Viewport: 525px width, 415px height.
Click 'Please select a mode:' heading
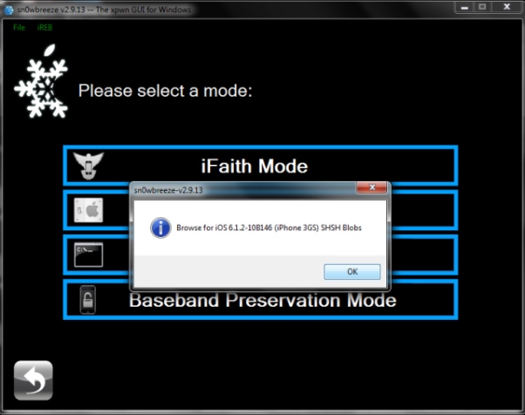[x=165, y=91]
